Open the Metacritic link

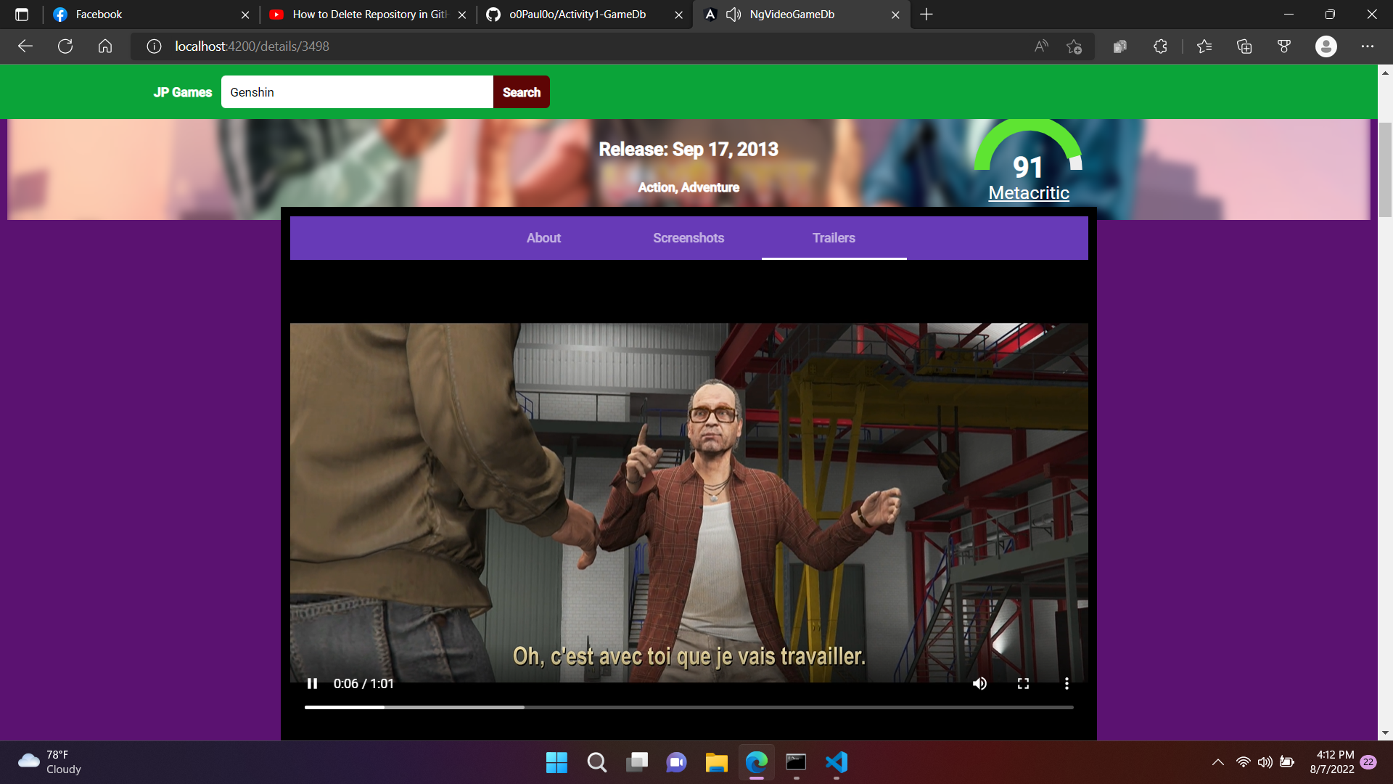(1029, 193)
